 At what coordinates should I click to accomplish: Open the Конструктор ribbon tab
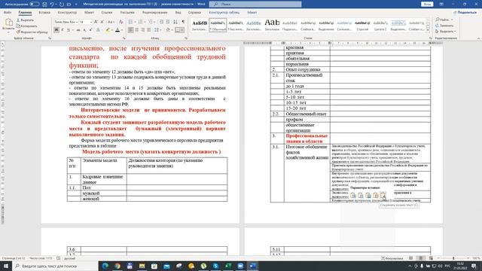67,12
